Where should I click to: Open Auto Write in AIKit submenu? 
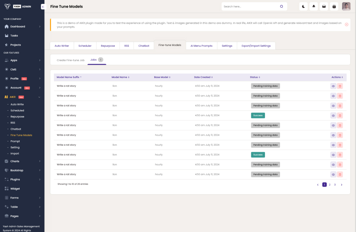17,105
